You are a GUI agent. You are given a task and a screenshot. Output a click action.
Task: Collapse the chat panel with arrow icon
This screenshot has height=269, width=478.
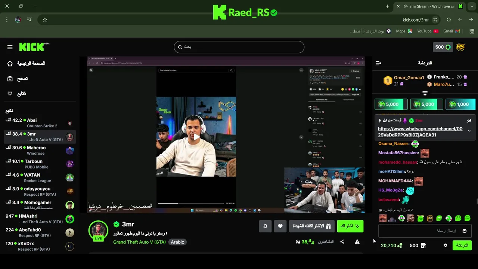(x=378, y=63)
